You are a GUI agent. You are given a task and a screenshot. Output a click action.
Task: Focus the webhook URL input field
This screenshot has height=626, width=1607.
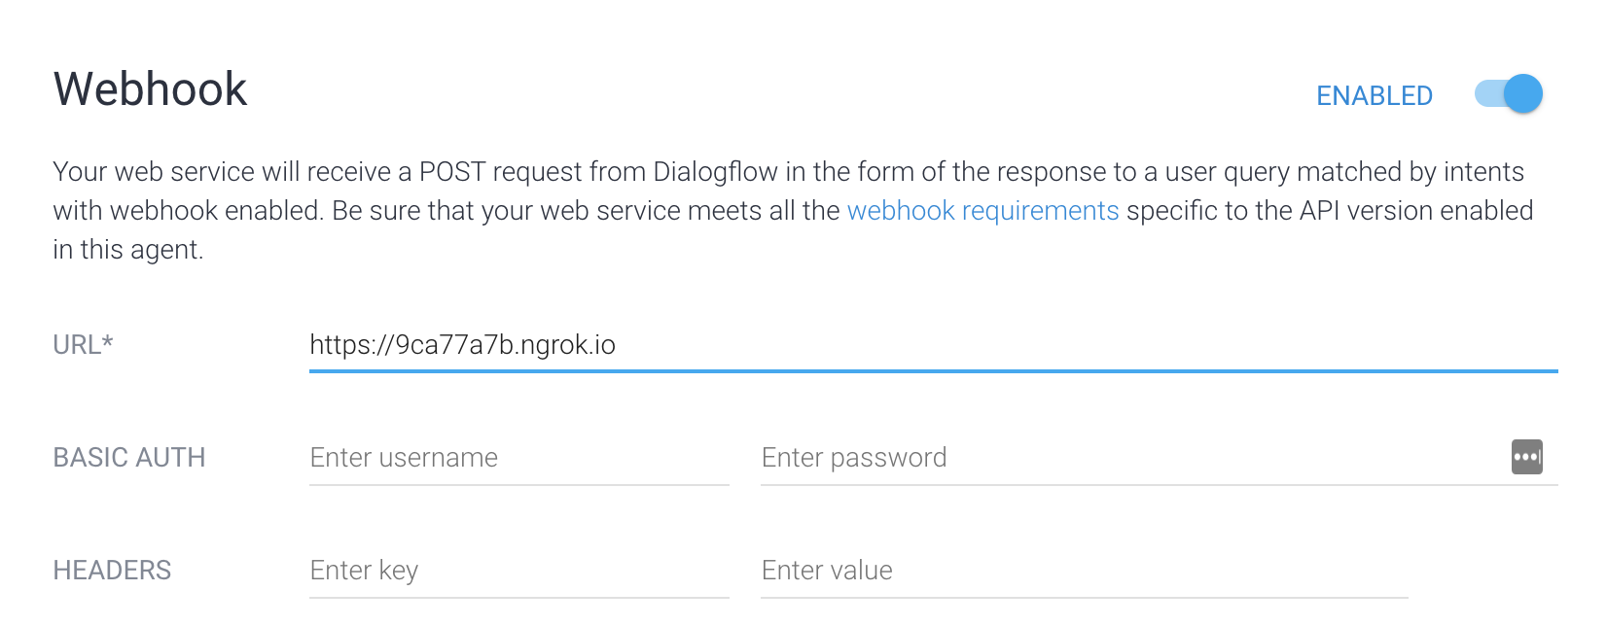[x=933, y=345]
